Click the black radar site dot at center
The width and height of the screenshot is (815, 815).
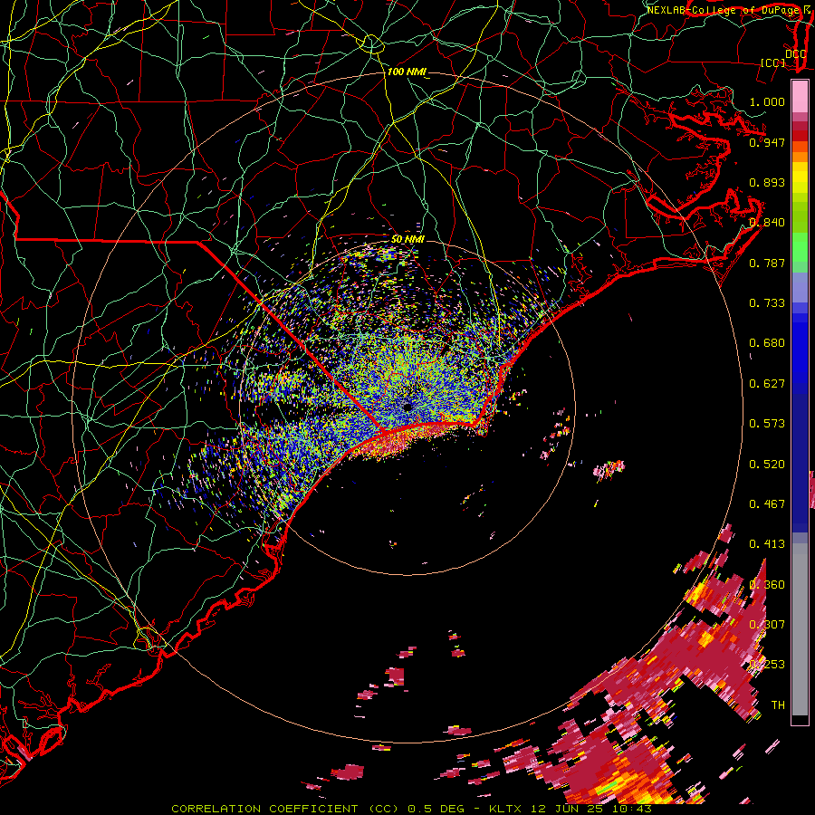point(407,407)
